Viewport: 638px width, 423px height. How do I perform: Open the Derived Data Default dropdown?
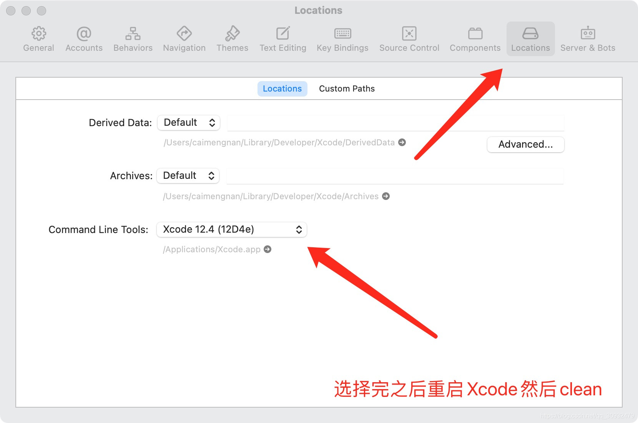click(x=189, y=123)
